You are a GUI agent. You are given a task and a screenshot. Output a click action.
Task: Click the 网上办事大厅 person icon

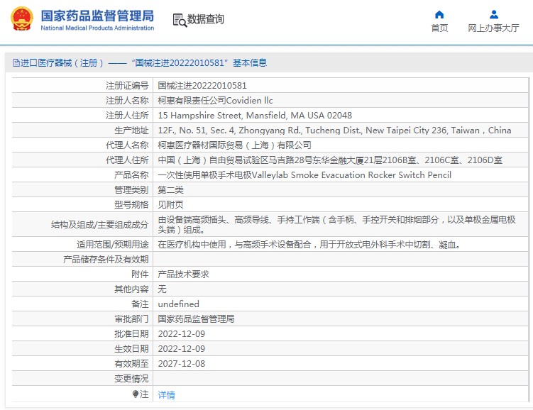pyautogui.click(x=493, y=14)
